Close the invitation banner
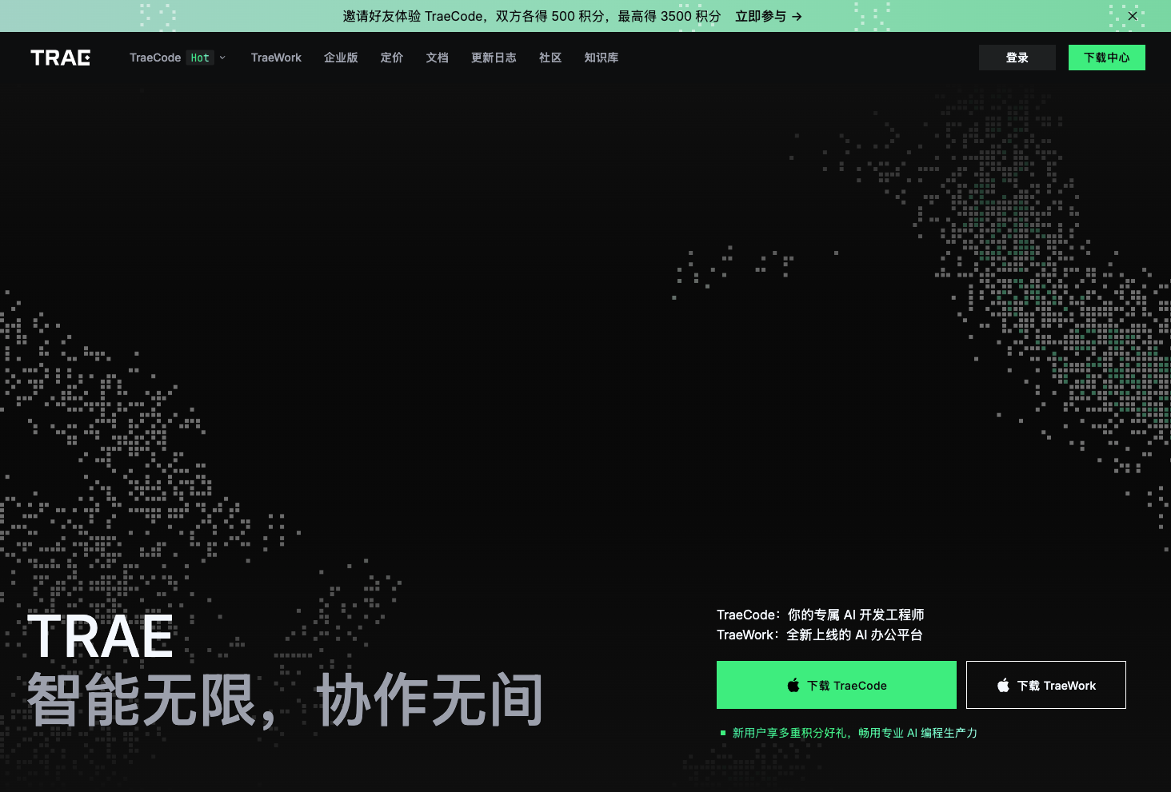1171x792 pixels. [1133, 16]
